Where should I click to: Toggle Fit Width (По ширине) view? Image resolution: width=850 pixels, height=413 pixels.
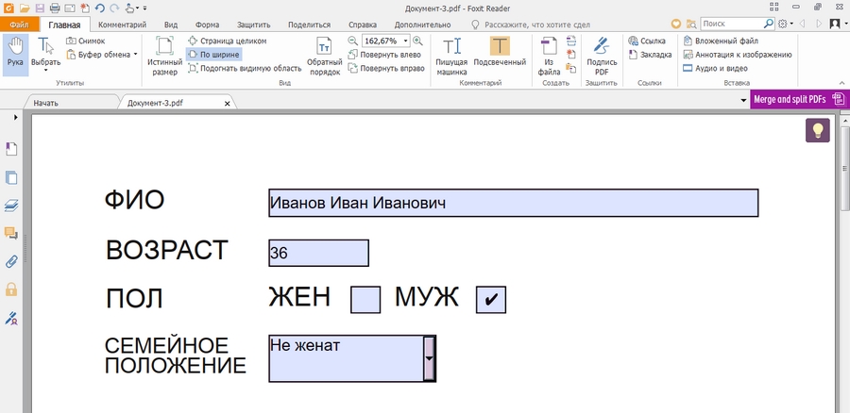tap(213, 55)
